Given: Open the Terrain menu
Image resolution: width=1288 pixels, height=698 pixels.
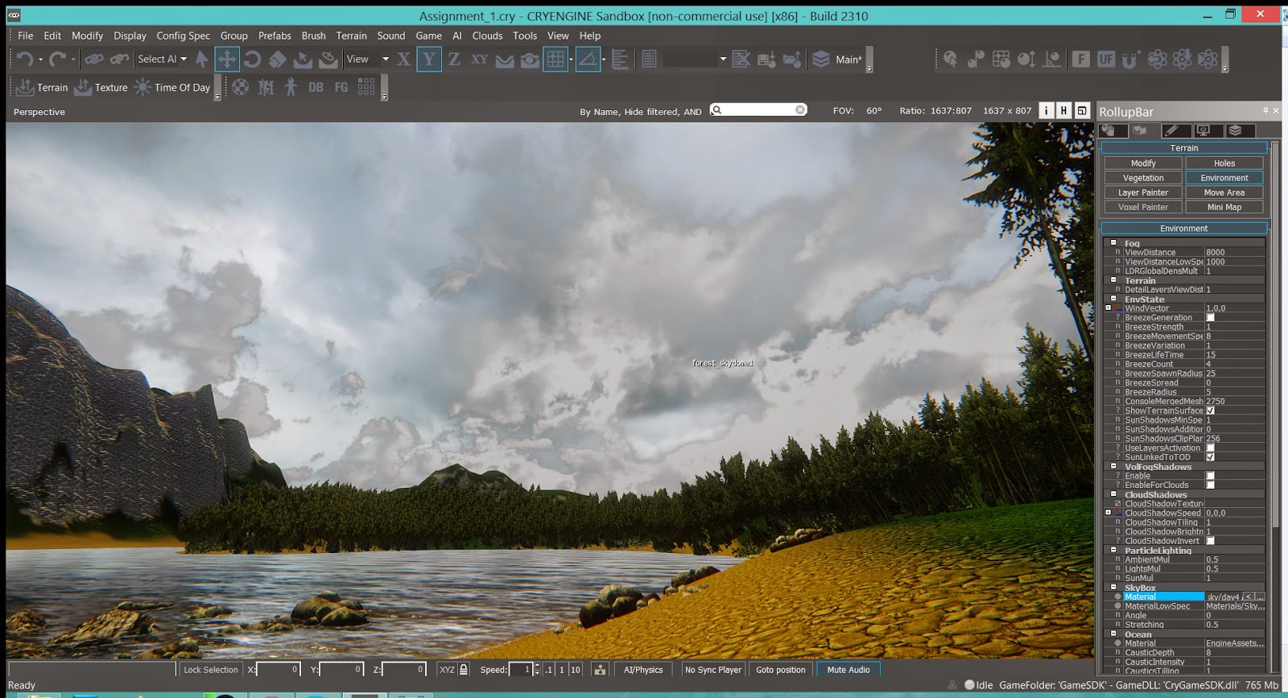Looking at the screenshot, I should click(351, 35).
